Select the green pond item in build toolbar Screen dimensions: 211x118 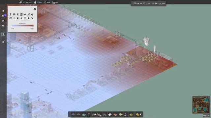[x=83, y=114]
